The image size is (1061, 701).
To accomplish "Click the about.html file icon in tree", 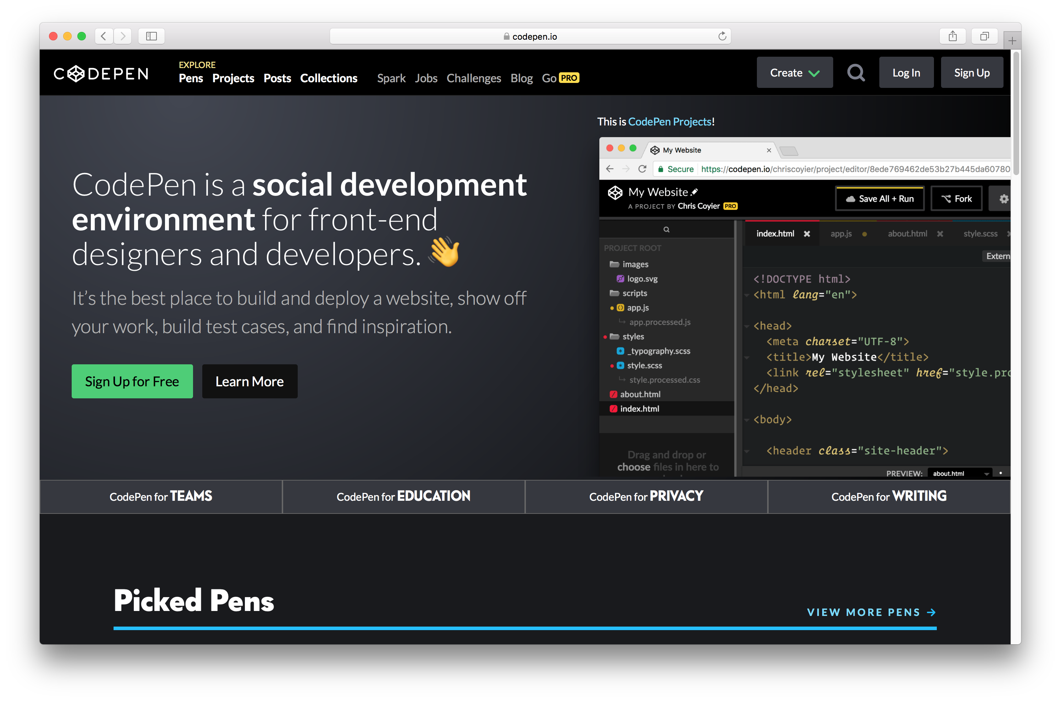I will pyautogui.click(x=613, y=394).
